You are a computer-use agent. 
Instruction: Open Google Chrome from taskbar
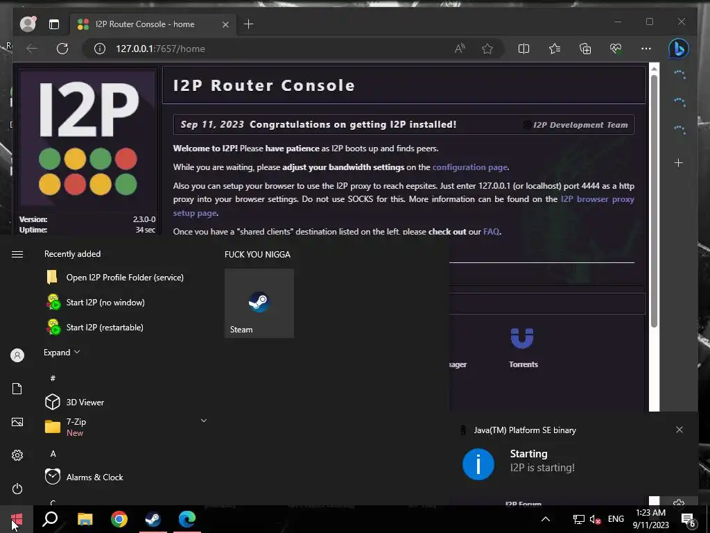(x=119, y=519)
